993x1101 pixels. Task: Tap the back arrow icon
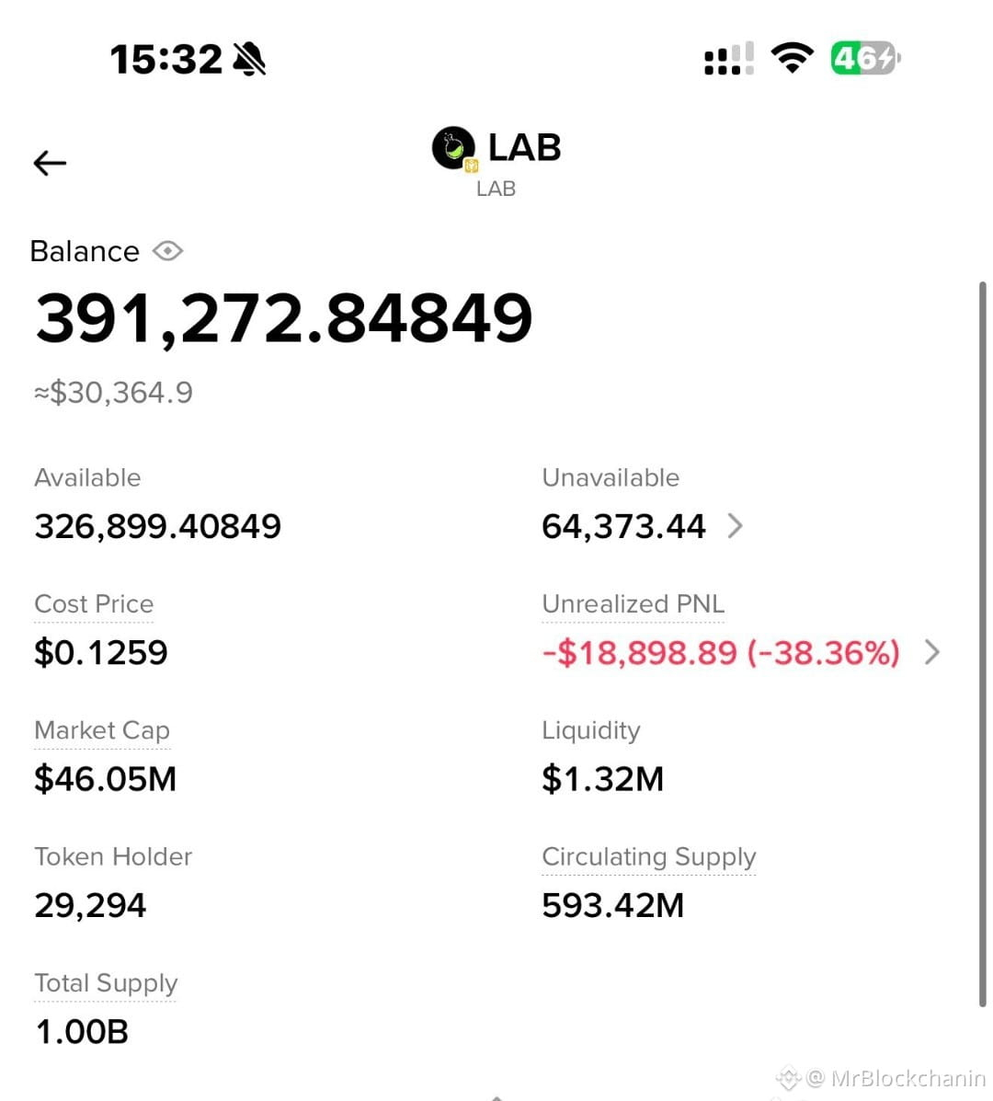tap(50, 163)
